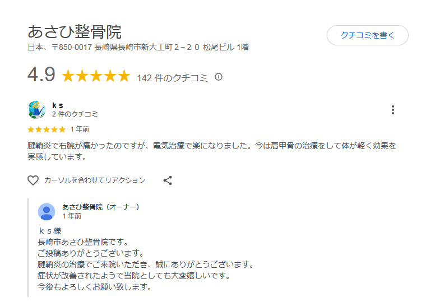Click the heart reaction icon
This screenshot has width=435, height=302.
33,180
